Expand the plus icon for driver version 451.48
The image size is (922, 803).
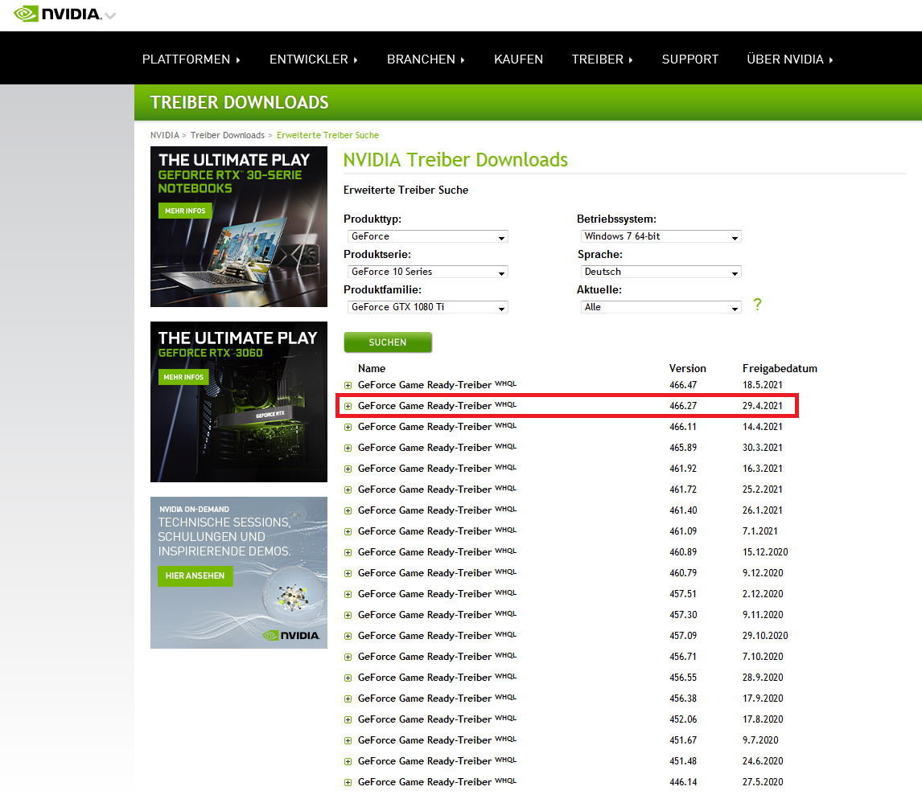pos(348,761)
